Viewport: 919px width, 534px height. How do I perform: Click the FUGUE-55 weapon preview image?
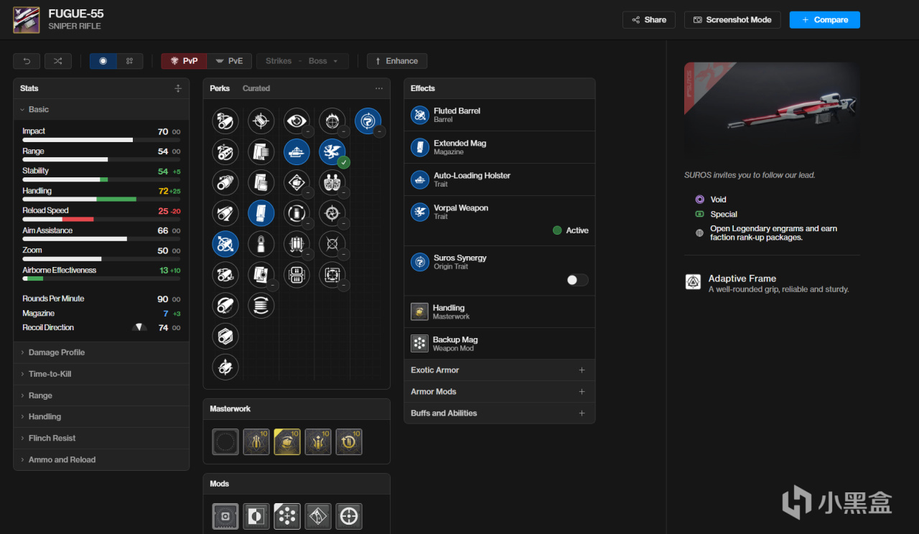tap(772, 111)
